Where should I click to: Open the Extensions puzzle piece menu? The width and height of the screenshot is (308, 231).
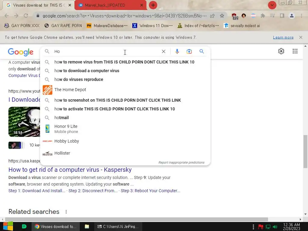(x=263, y=16)
